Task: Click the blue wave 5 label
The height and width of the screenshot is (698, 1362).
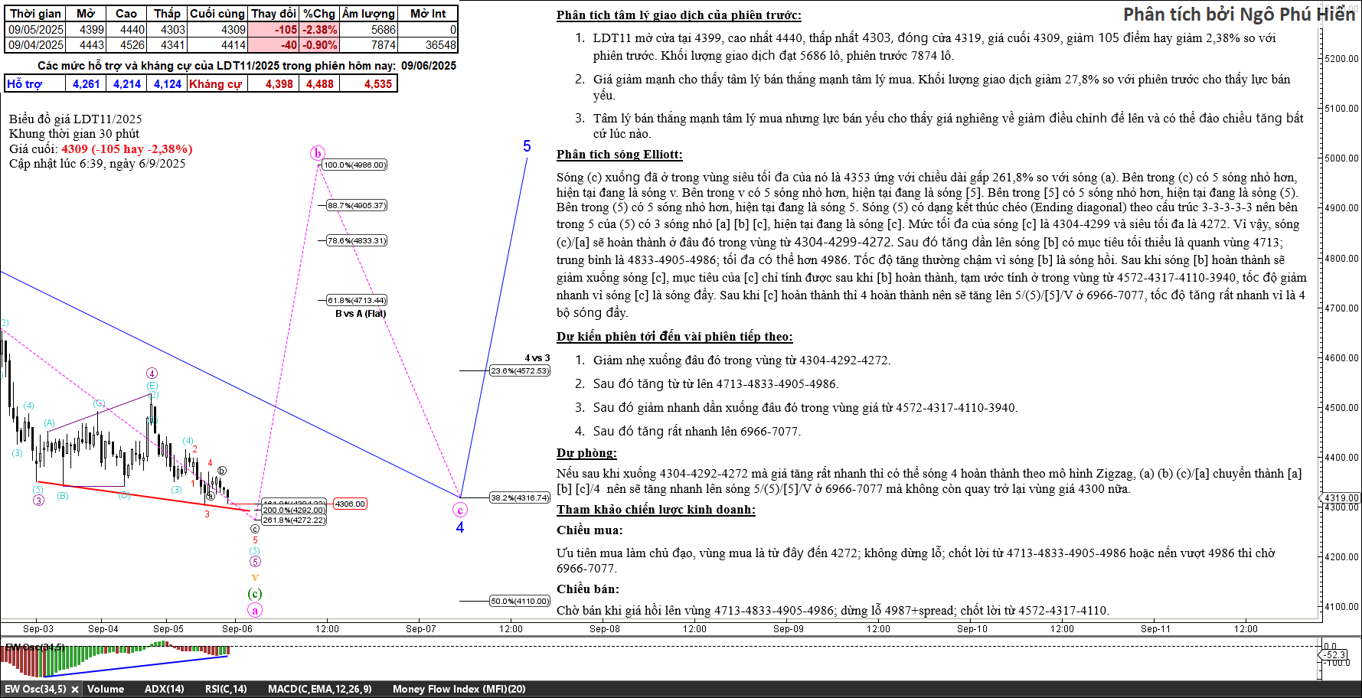Action: click(527, 146)
